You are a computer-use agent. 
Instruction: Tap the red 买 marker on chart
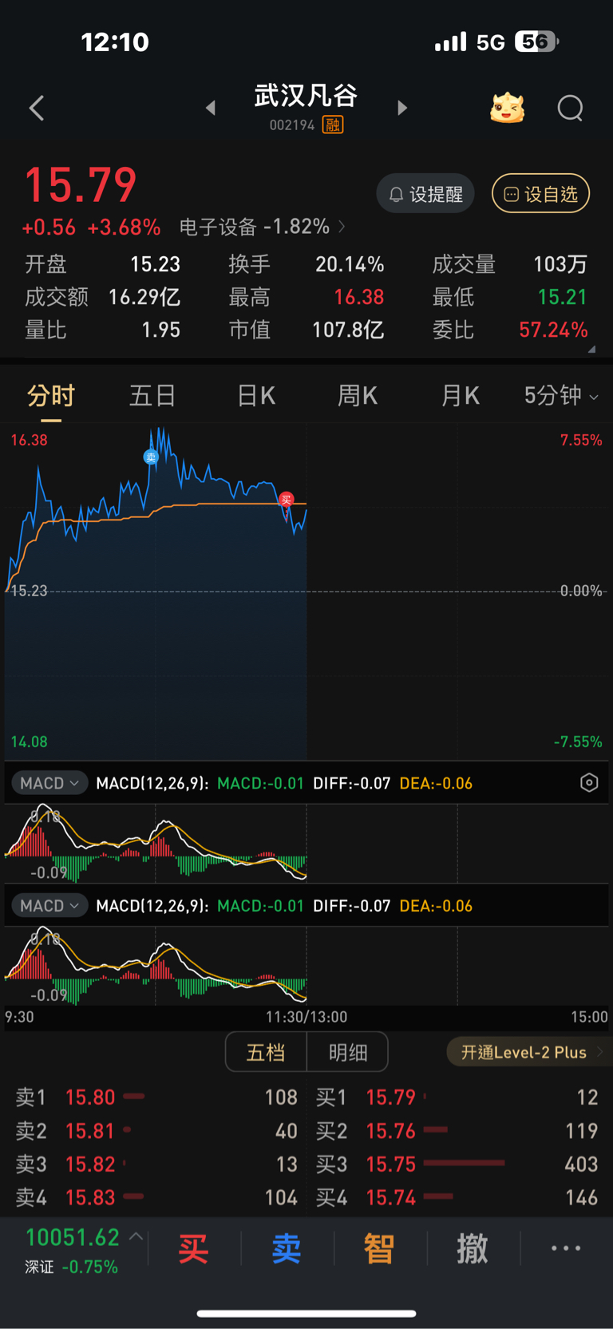click(x=287, y=500)
